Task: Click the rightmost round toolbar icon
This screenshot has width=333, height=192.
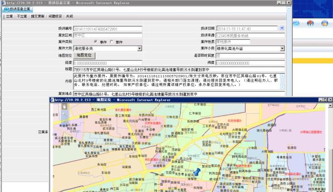Action: click(325, 23)
